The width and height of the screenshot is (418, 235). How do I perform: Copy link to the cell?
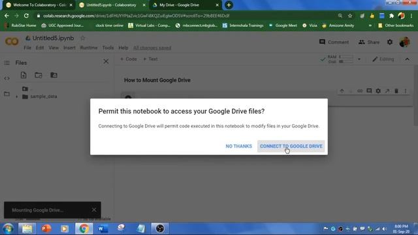(x=360, y=91)
